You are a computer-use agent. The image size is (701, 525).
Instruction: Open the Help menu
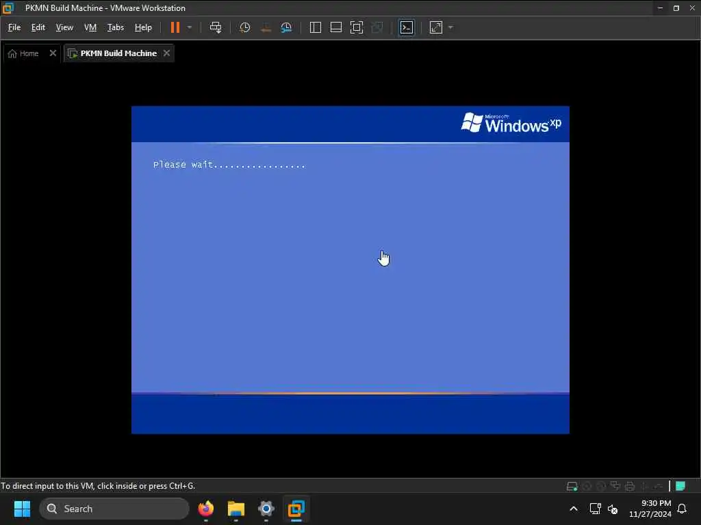tap(143, 27)
